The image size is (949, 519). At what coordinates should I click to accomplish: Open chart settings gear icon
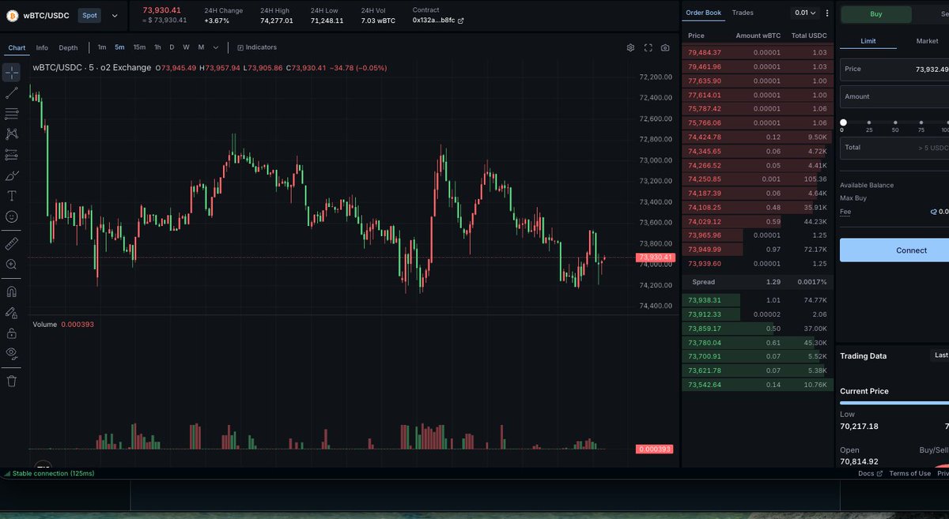(x=630, y=47)
